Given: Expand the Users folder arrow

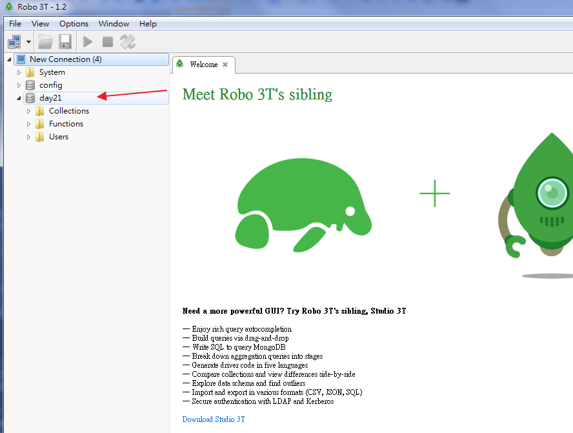Looking at the screenshot, I should click(28, 137).
